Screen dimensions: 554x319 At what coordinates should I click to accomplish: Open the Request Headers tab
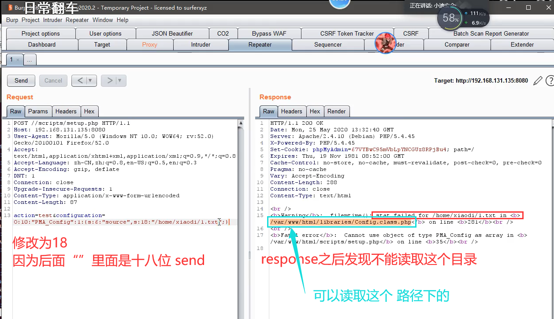[x=66, y=111]
